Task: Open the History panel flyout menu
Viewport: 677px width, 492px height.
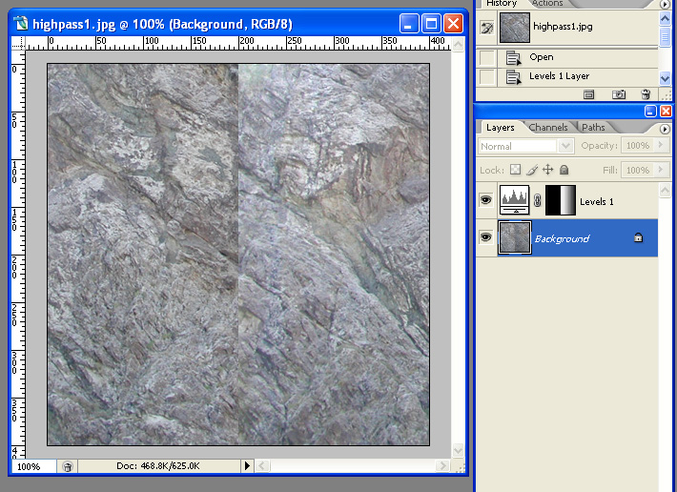Action: click(x=664, y=4)
